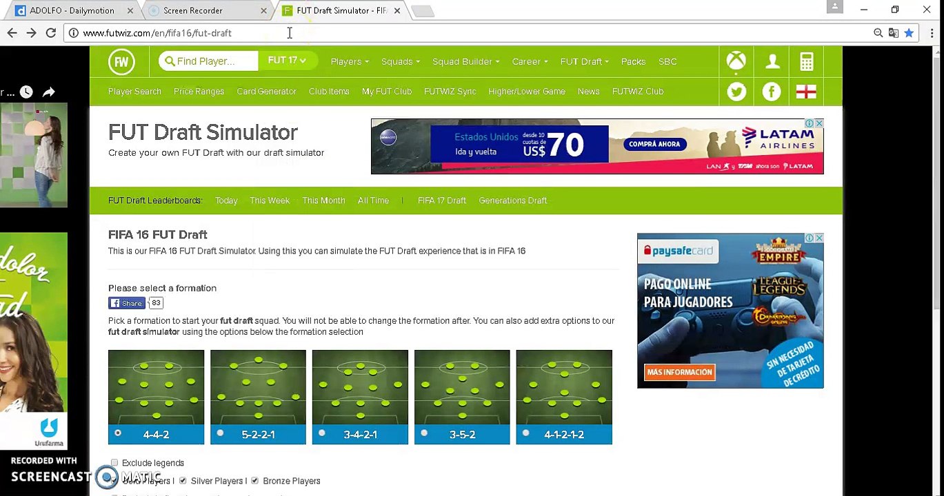This screenshot has width=944, height=496.
Task: Close the LATAM Airlines banner ad
Action: (x=819, y=123)
